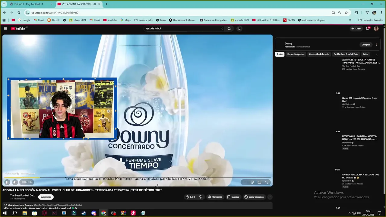Image resolution: width=386 pixels, height=217 pixels.
Task: Open Steam from the Windows taskbar
Action: [84, 213]
